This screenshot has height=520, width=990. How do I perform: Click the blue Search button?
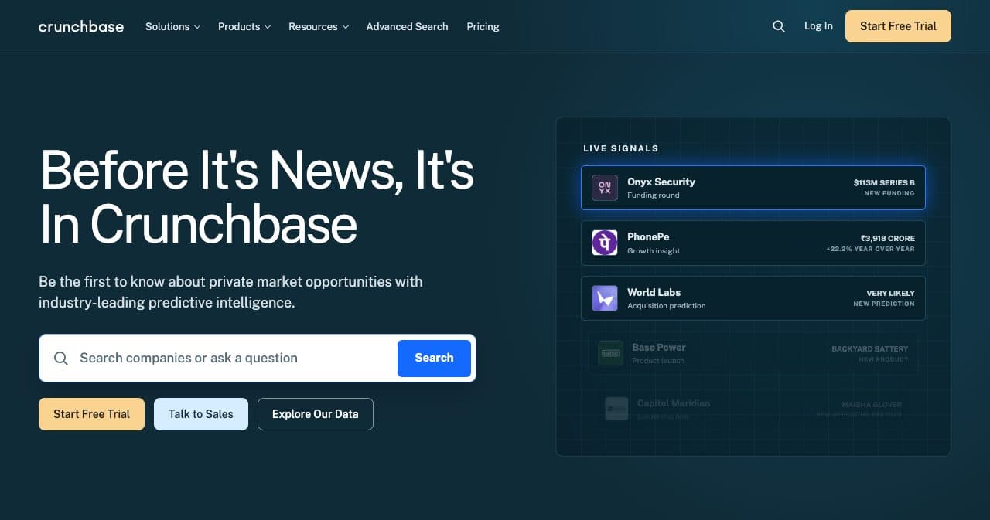point(434,358)
